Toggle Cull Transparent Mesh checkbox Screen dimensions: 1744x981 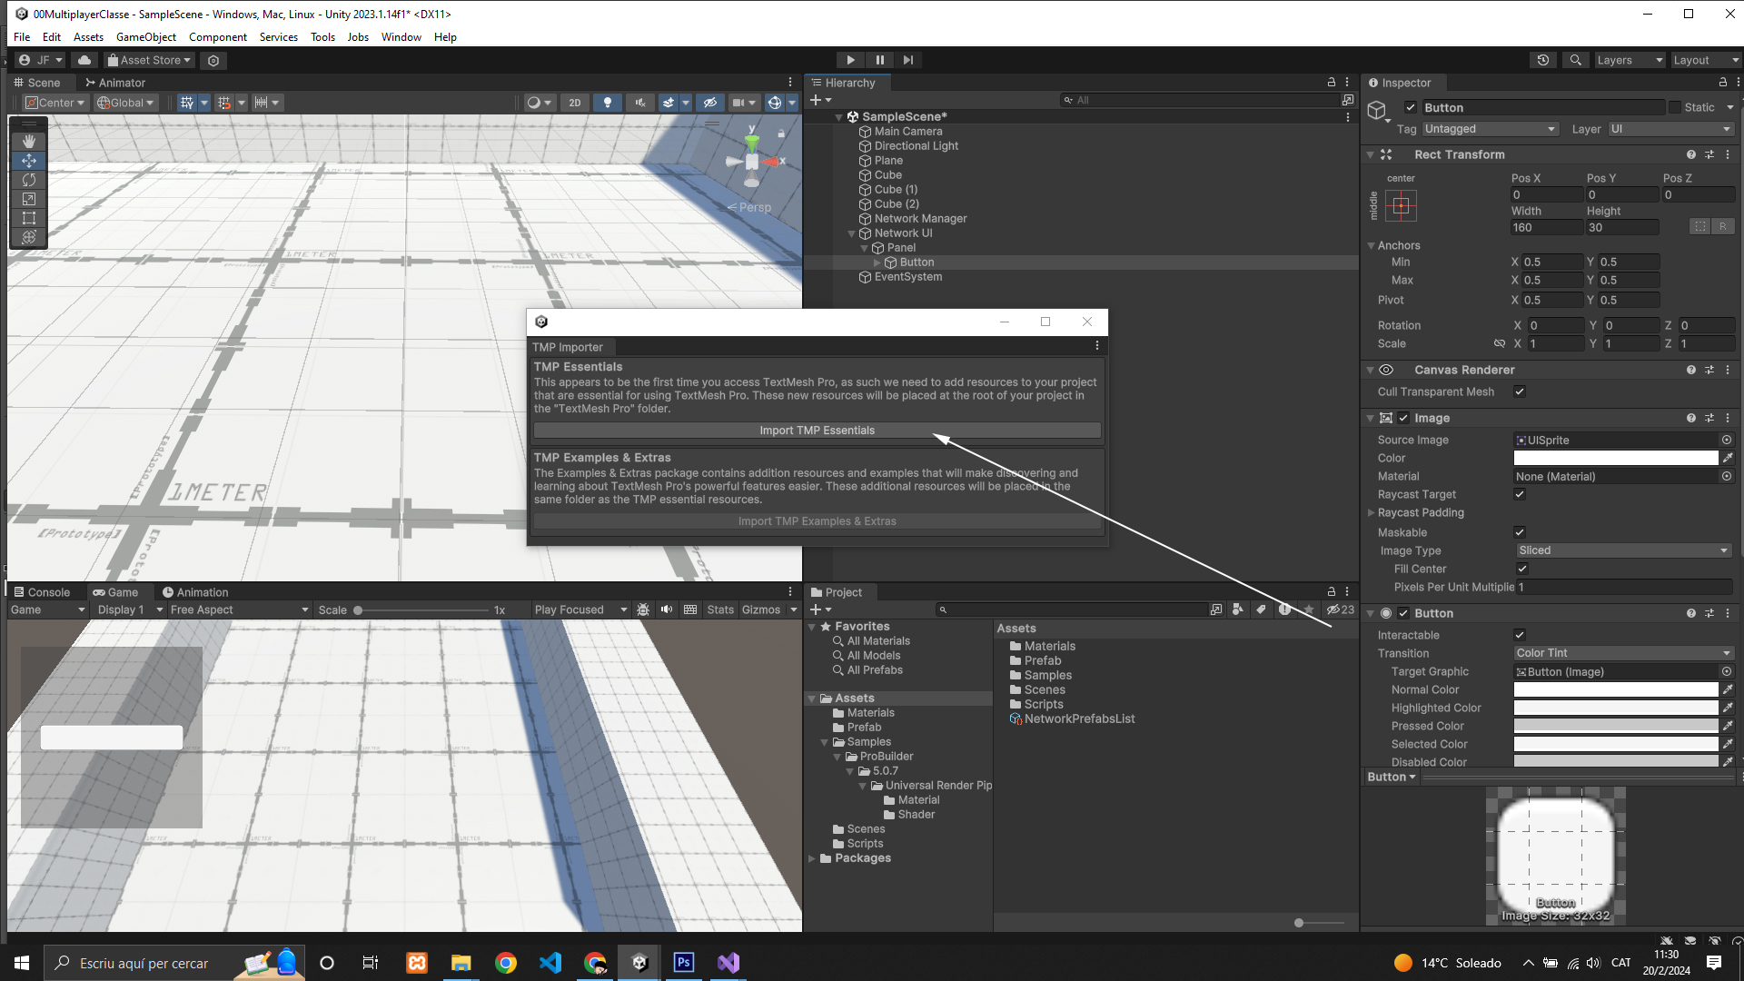click(x=1520, y=391)
